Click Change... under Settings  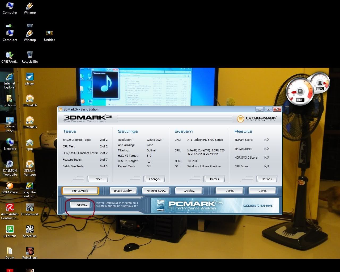click(x=155, y=179)
